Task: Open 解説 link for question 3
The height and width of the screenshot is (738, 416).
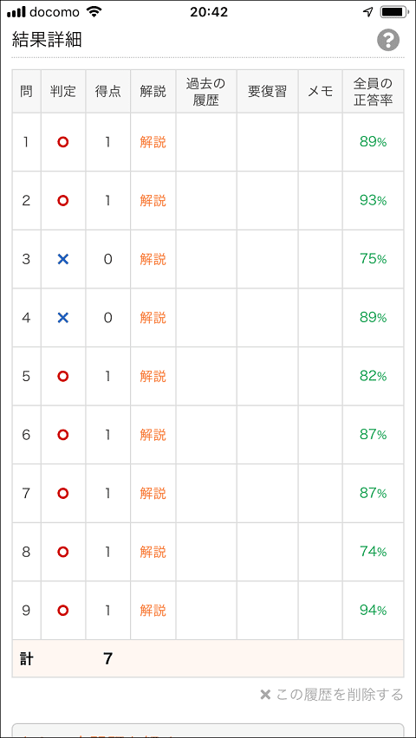Action: click(153, 259)
